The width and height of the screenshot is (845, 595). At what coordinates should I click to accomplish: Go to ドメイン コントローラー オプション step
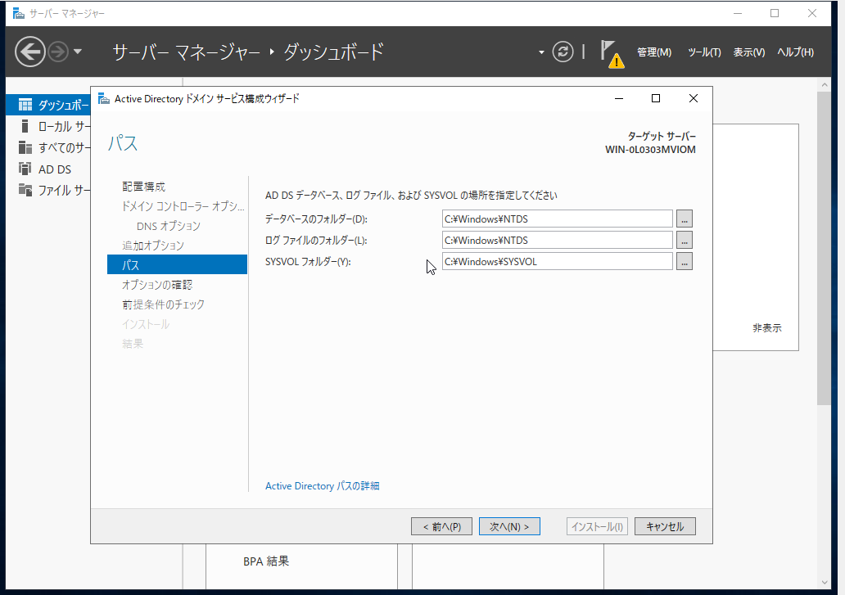183,206
